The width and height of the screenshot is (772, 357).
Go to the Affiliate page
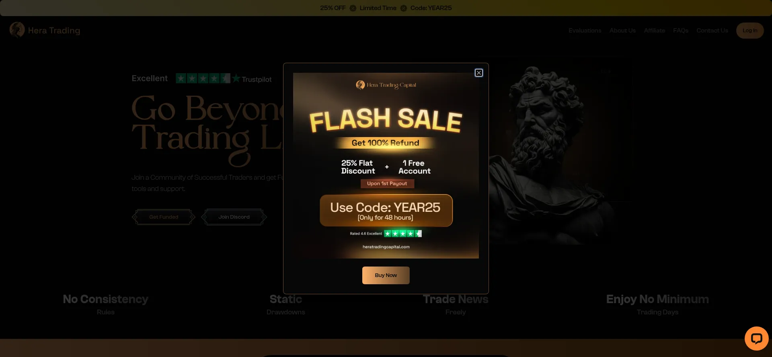click(654, 31)
